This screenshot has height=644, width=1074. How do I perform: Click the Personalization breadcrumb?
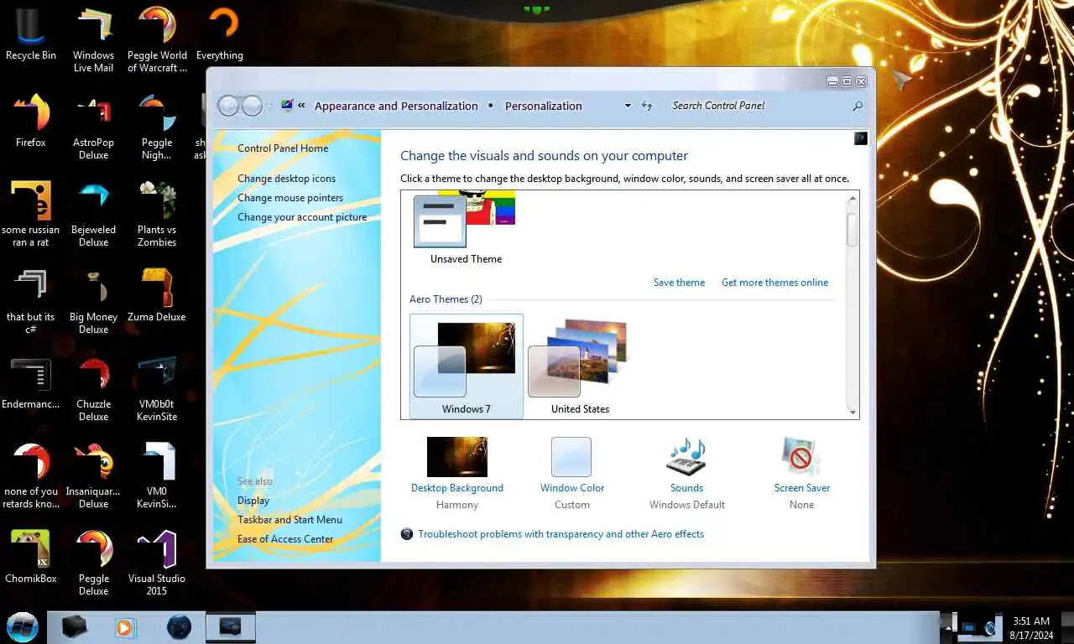(x=543, y=106)
